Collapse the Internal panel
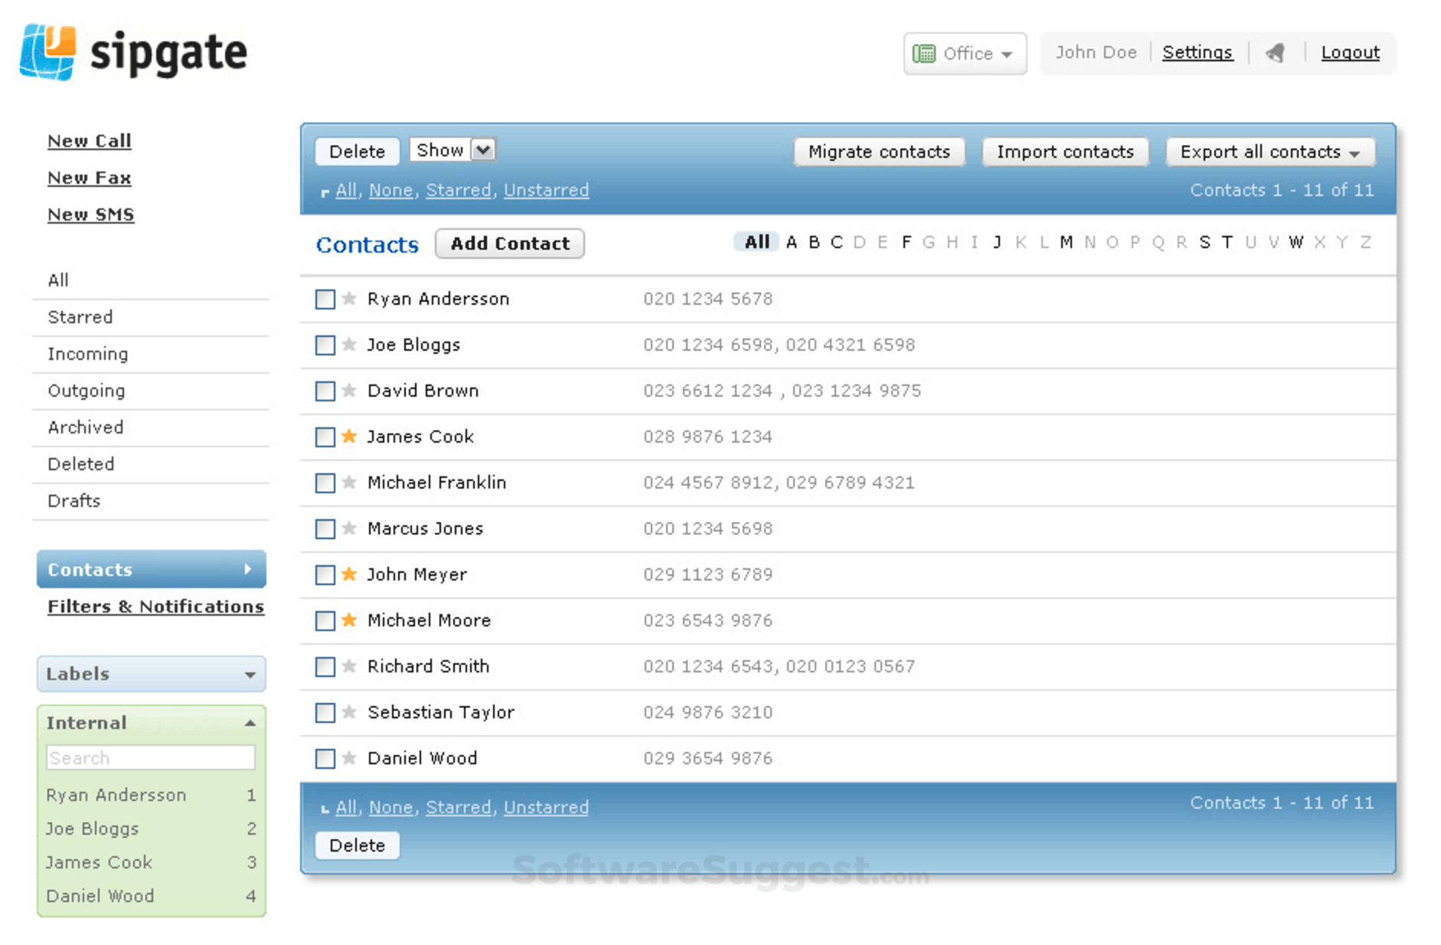Viewport: 1441px width, 945px height. point(250,723)
